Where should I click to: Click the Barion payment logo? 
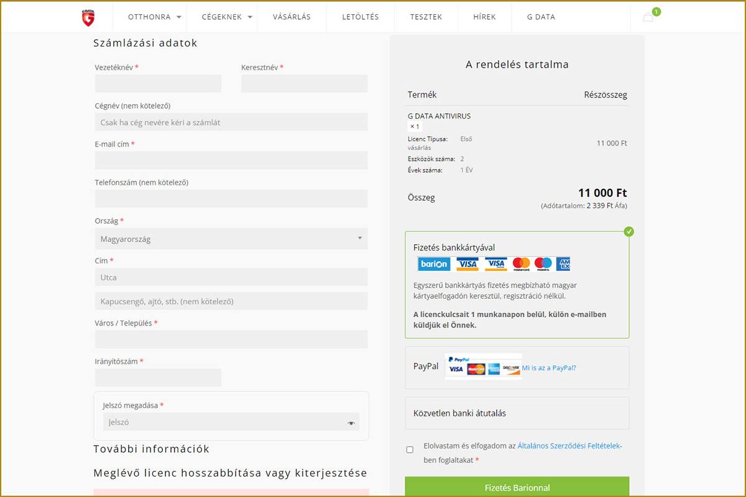pyautogui.click(x=434, y=264)
